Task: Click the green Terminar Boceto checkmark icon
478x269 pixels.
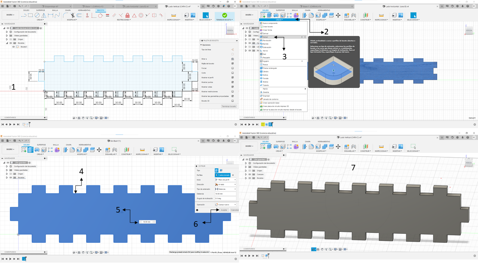Action: click(x=224, y=15)
